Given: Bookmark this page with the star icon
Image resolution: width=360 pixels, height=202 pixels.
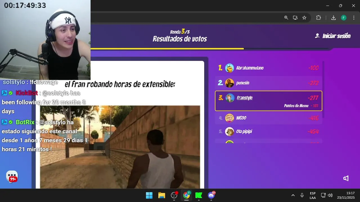Looking at the screenshot, I should [304, 18].
